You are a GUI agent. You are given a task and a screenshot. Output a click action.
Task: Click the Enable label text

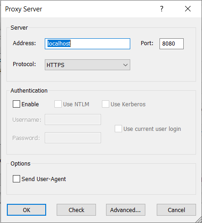(x=30, y=104)
